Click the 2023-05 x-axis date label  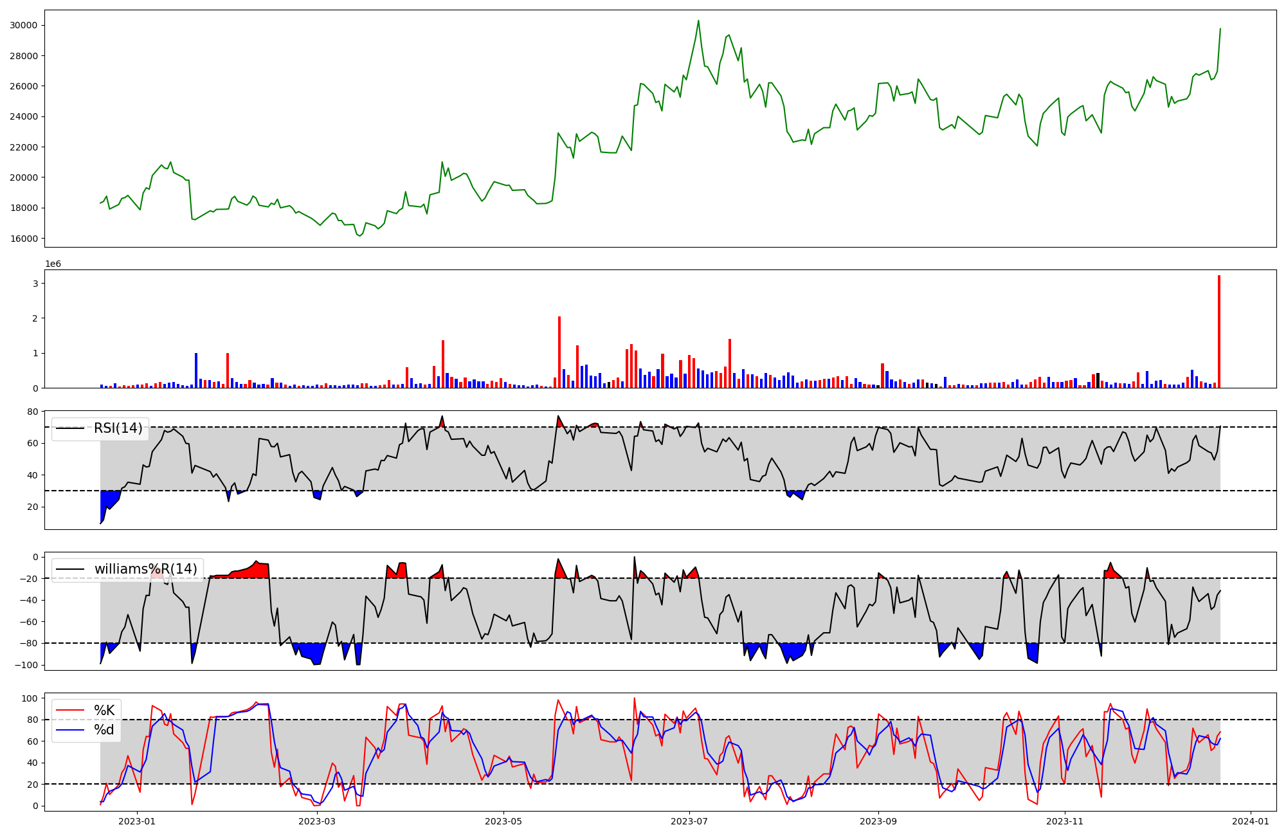(x=503, y=821)
